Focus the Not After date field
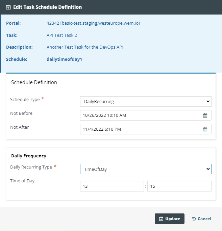 [140, 129]
